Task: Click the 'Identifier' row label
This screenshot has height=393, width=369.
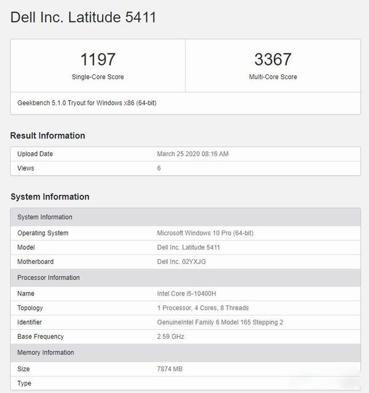Action: 29,322
